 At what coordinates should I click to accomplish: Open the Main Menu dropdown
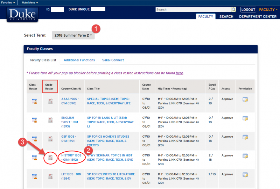point(30,2)
